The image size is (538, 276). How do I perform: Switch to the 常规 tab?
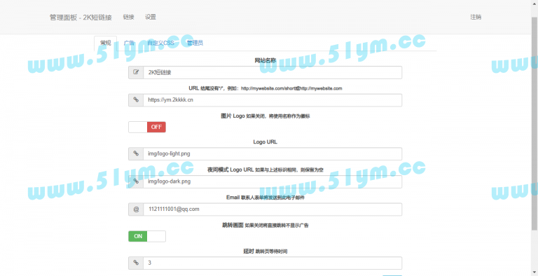click(x=105, y=43)
